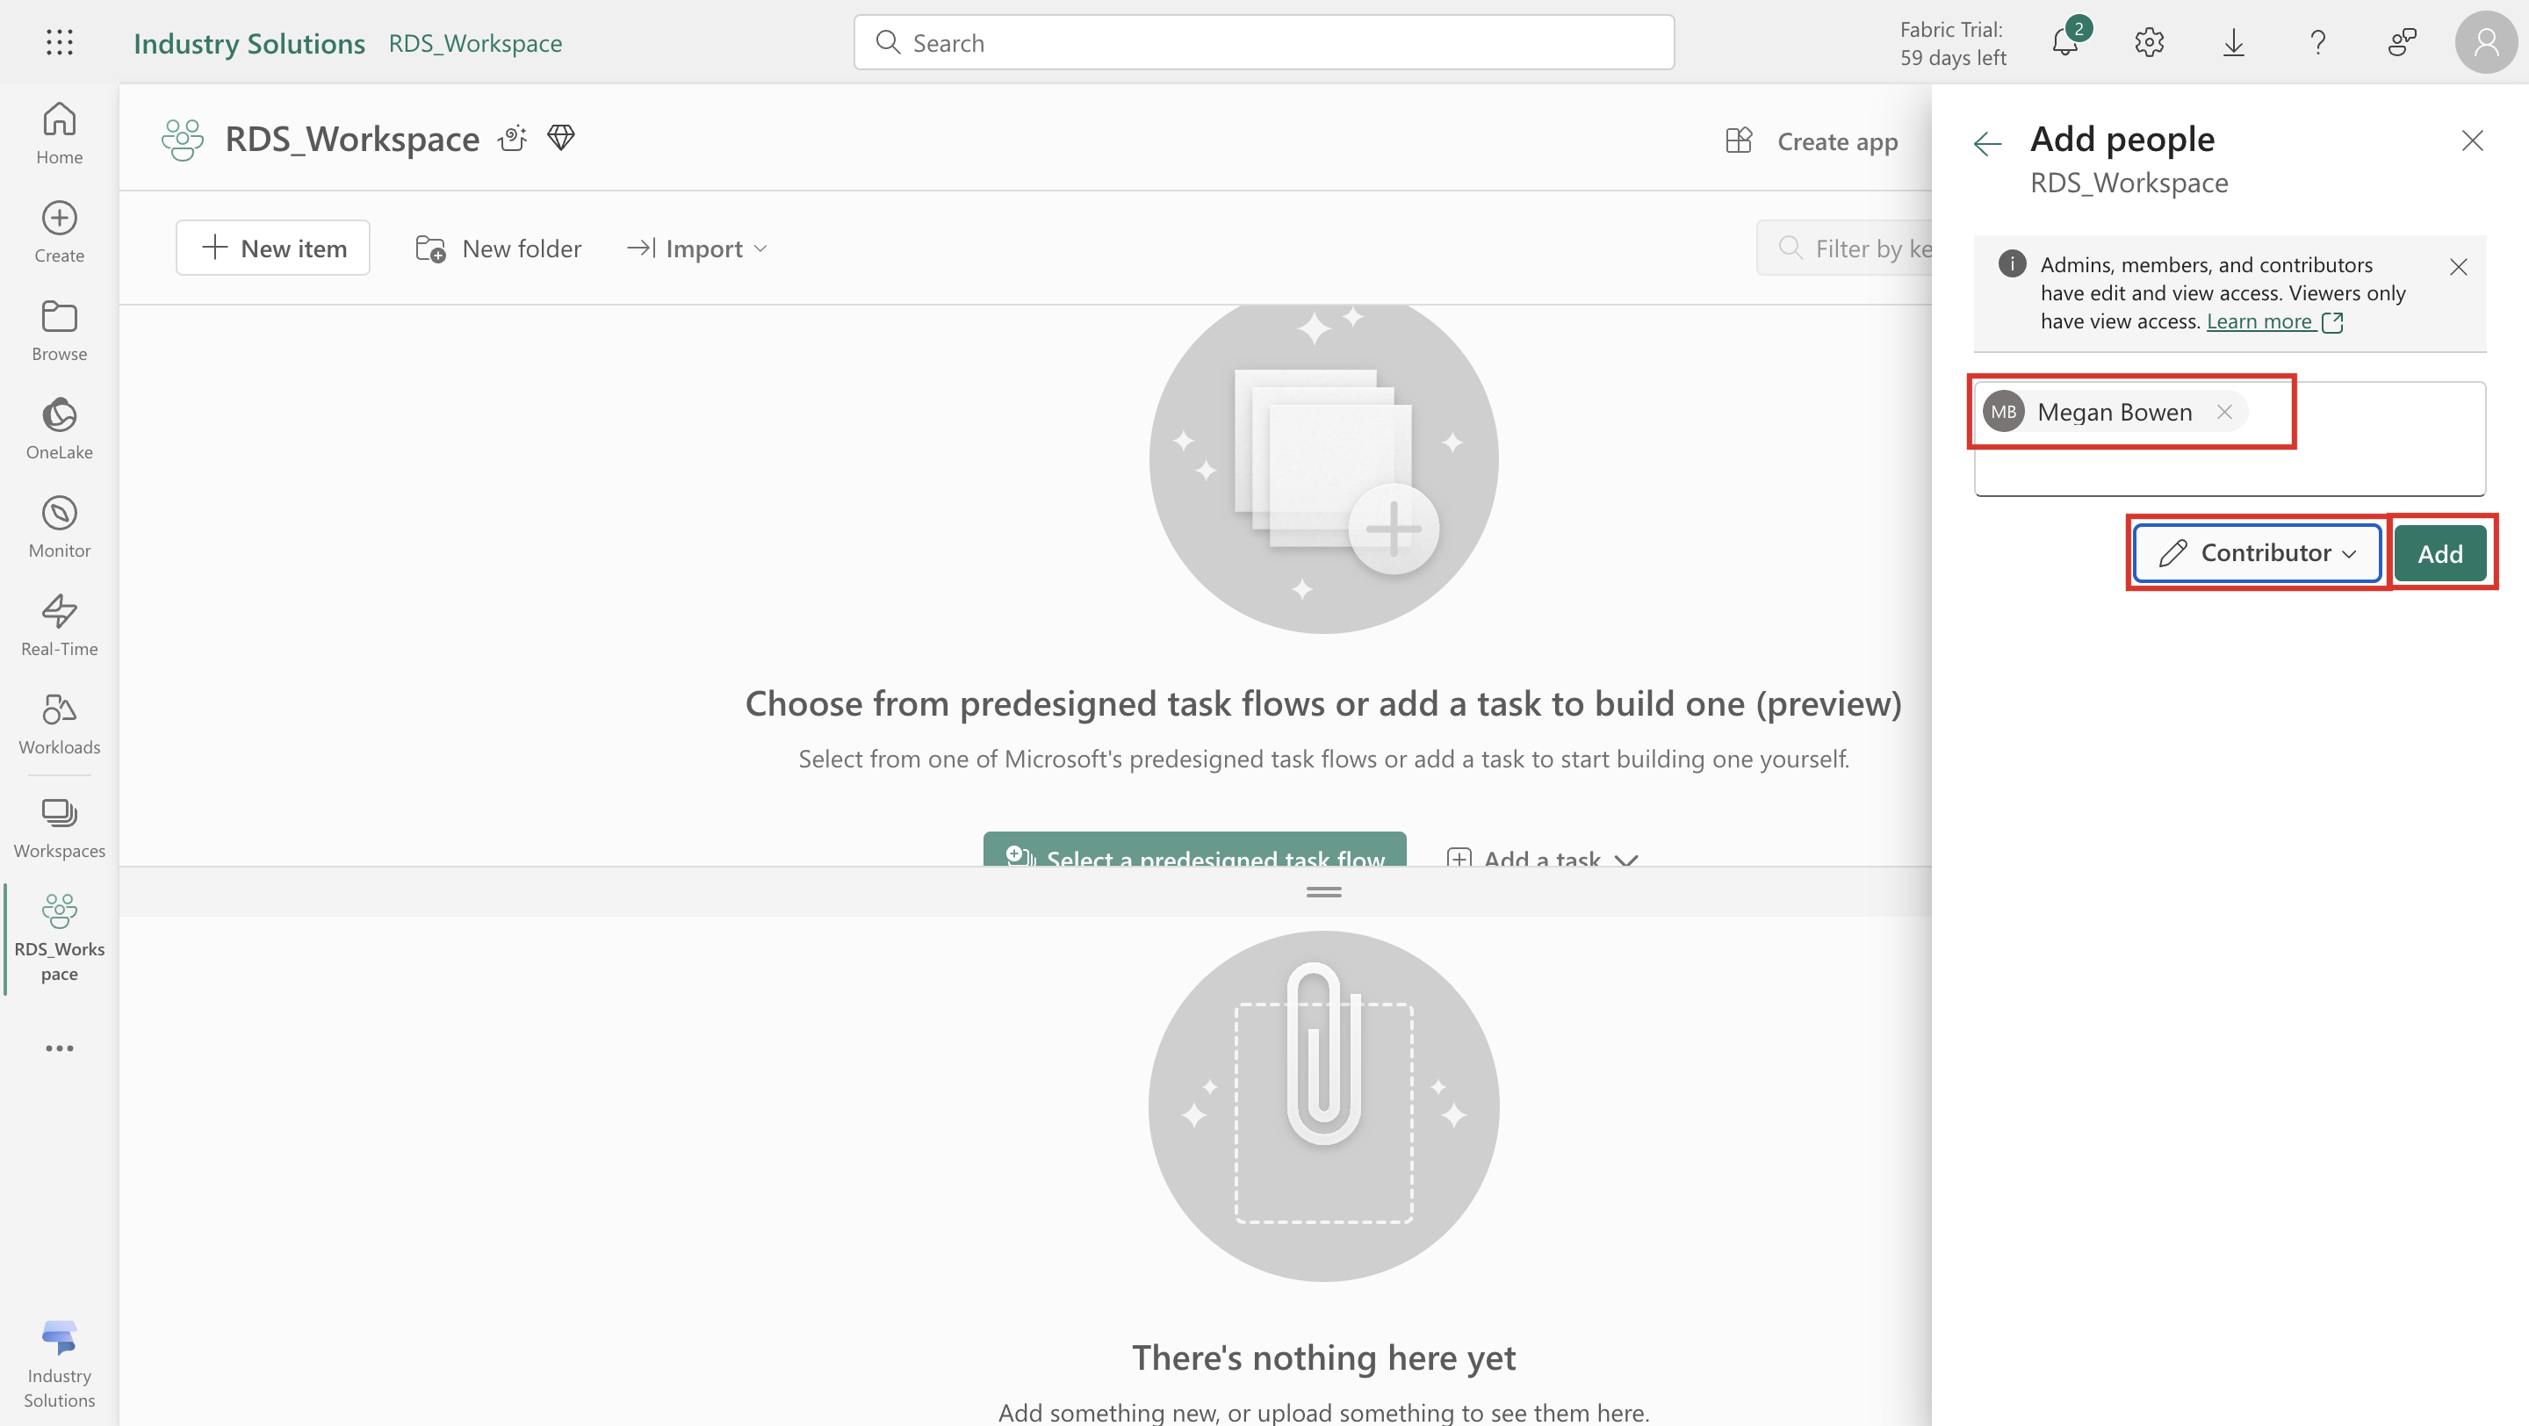Open the feedback icon in header

click(2402, 42)
